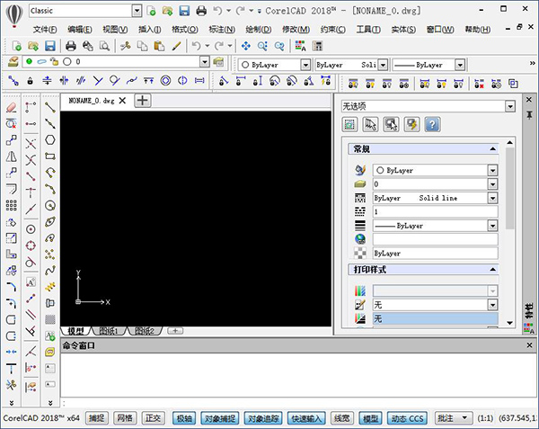Add new drawing tab with plus button

142,101
